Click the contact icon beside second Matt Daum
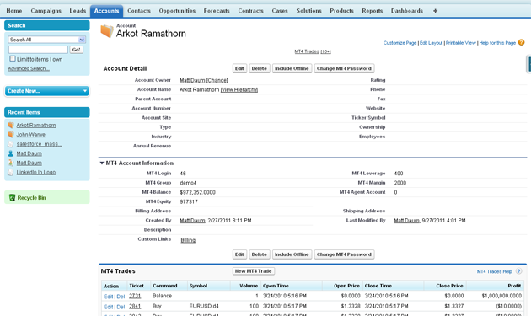The image size is (531, 316). tap(11, 163)
